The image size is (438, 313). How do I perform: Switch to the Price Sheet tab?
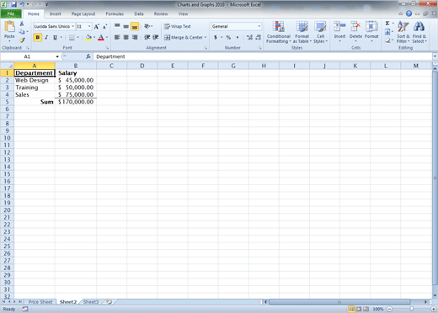(x=40, y=302)
